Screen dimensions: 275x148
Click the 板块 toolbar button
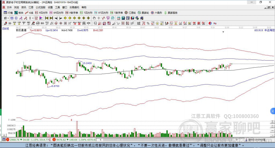[19, 13]
